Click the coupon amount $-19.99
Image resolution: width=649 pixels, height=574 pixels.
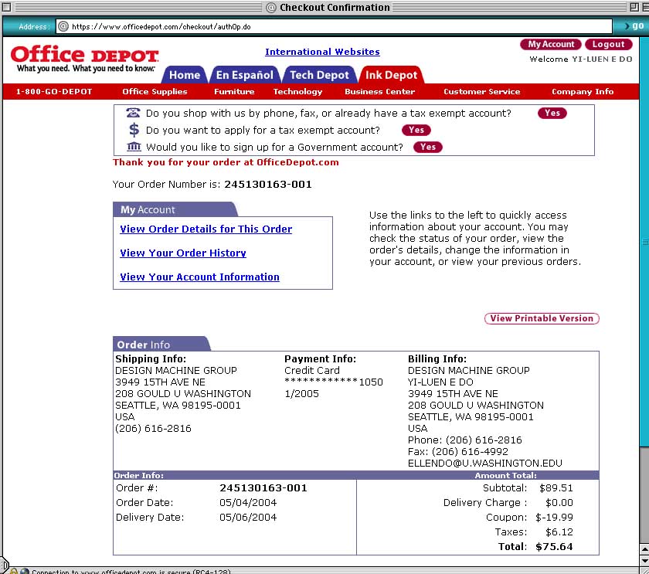[x=554, y=518]
